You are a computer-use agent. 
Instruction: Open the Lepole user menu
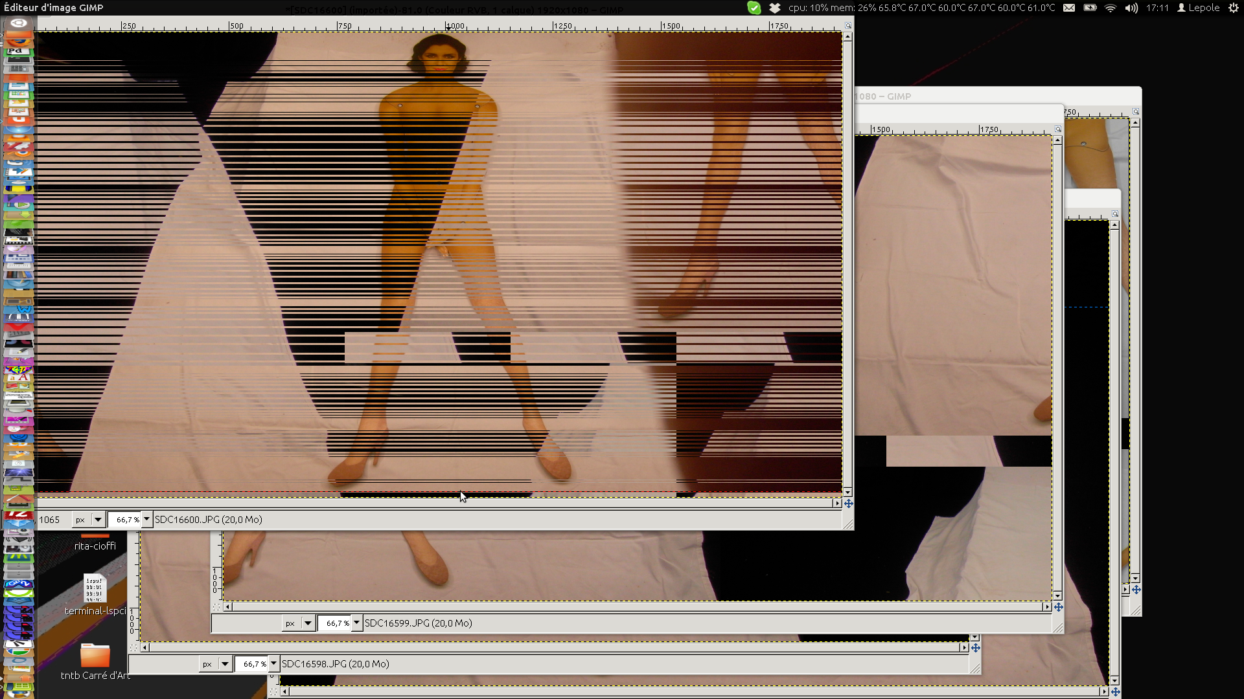point(1198,8)
